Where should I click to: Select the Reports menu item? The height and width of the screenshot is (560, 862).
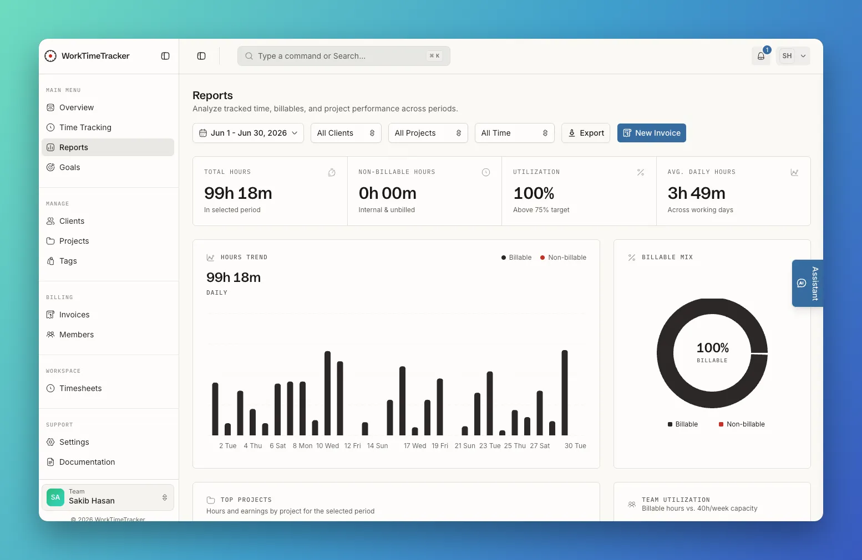point(108,147)
